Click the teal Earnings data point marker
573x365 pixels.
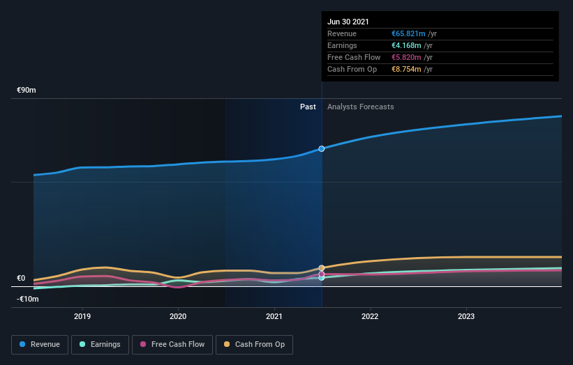tap(322, 278)
